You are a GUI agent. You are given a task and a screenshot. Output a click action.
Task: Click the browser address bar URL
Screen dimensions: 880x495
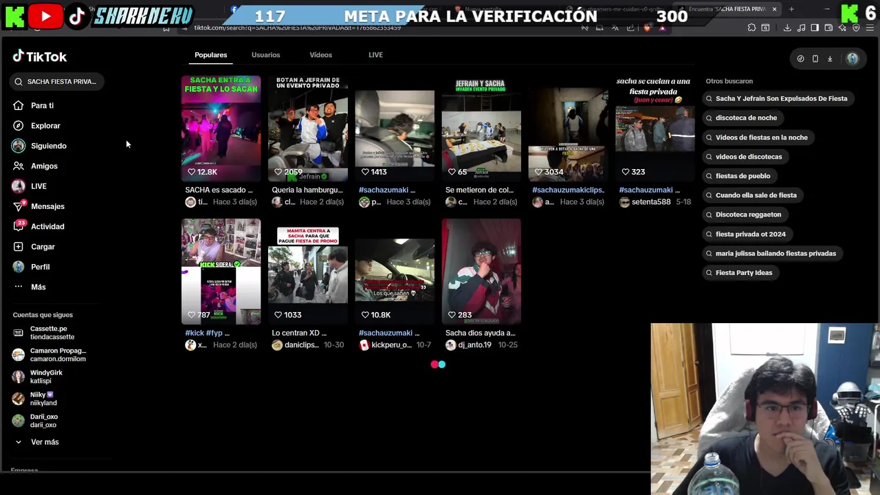pos(297,27)
